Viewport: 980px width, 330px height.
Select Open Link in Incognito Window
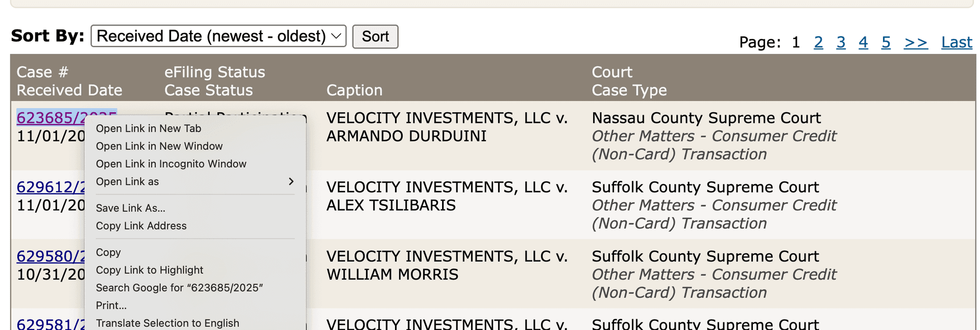[171, 164]
